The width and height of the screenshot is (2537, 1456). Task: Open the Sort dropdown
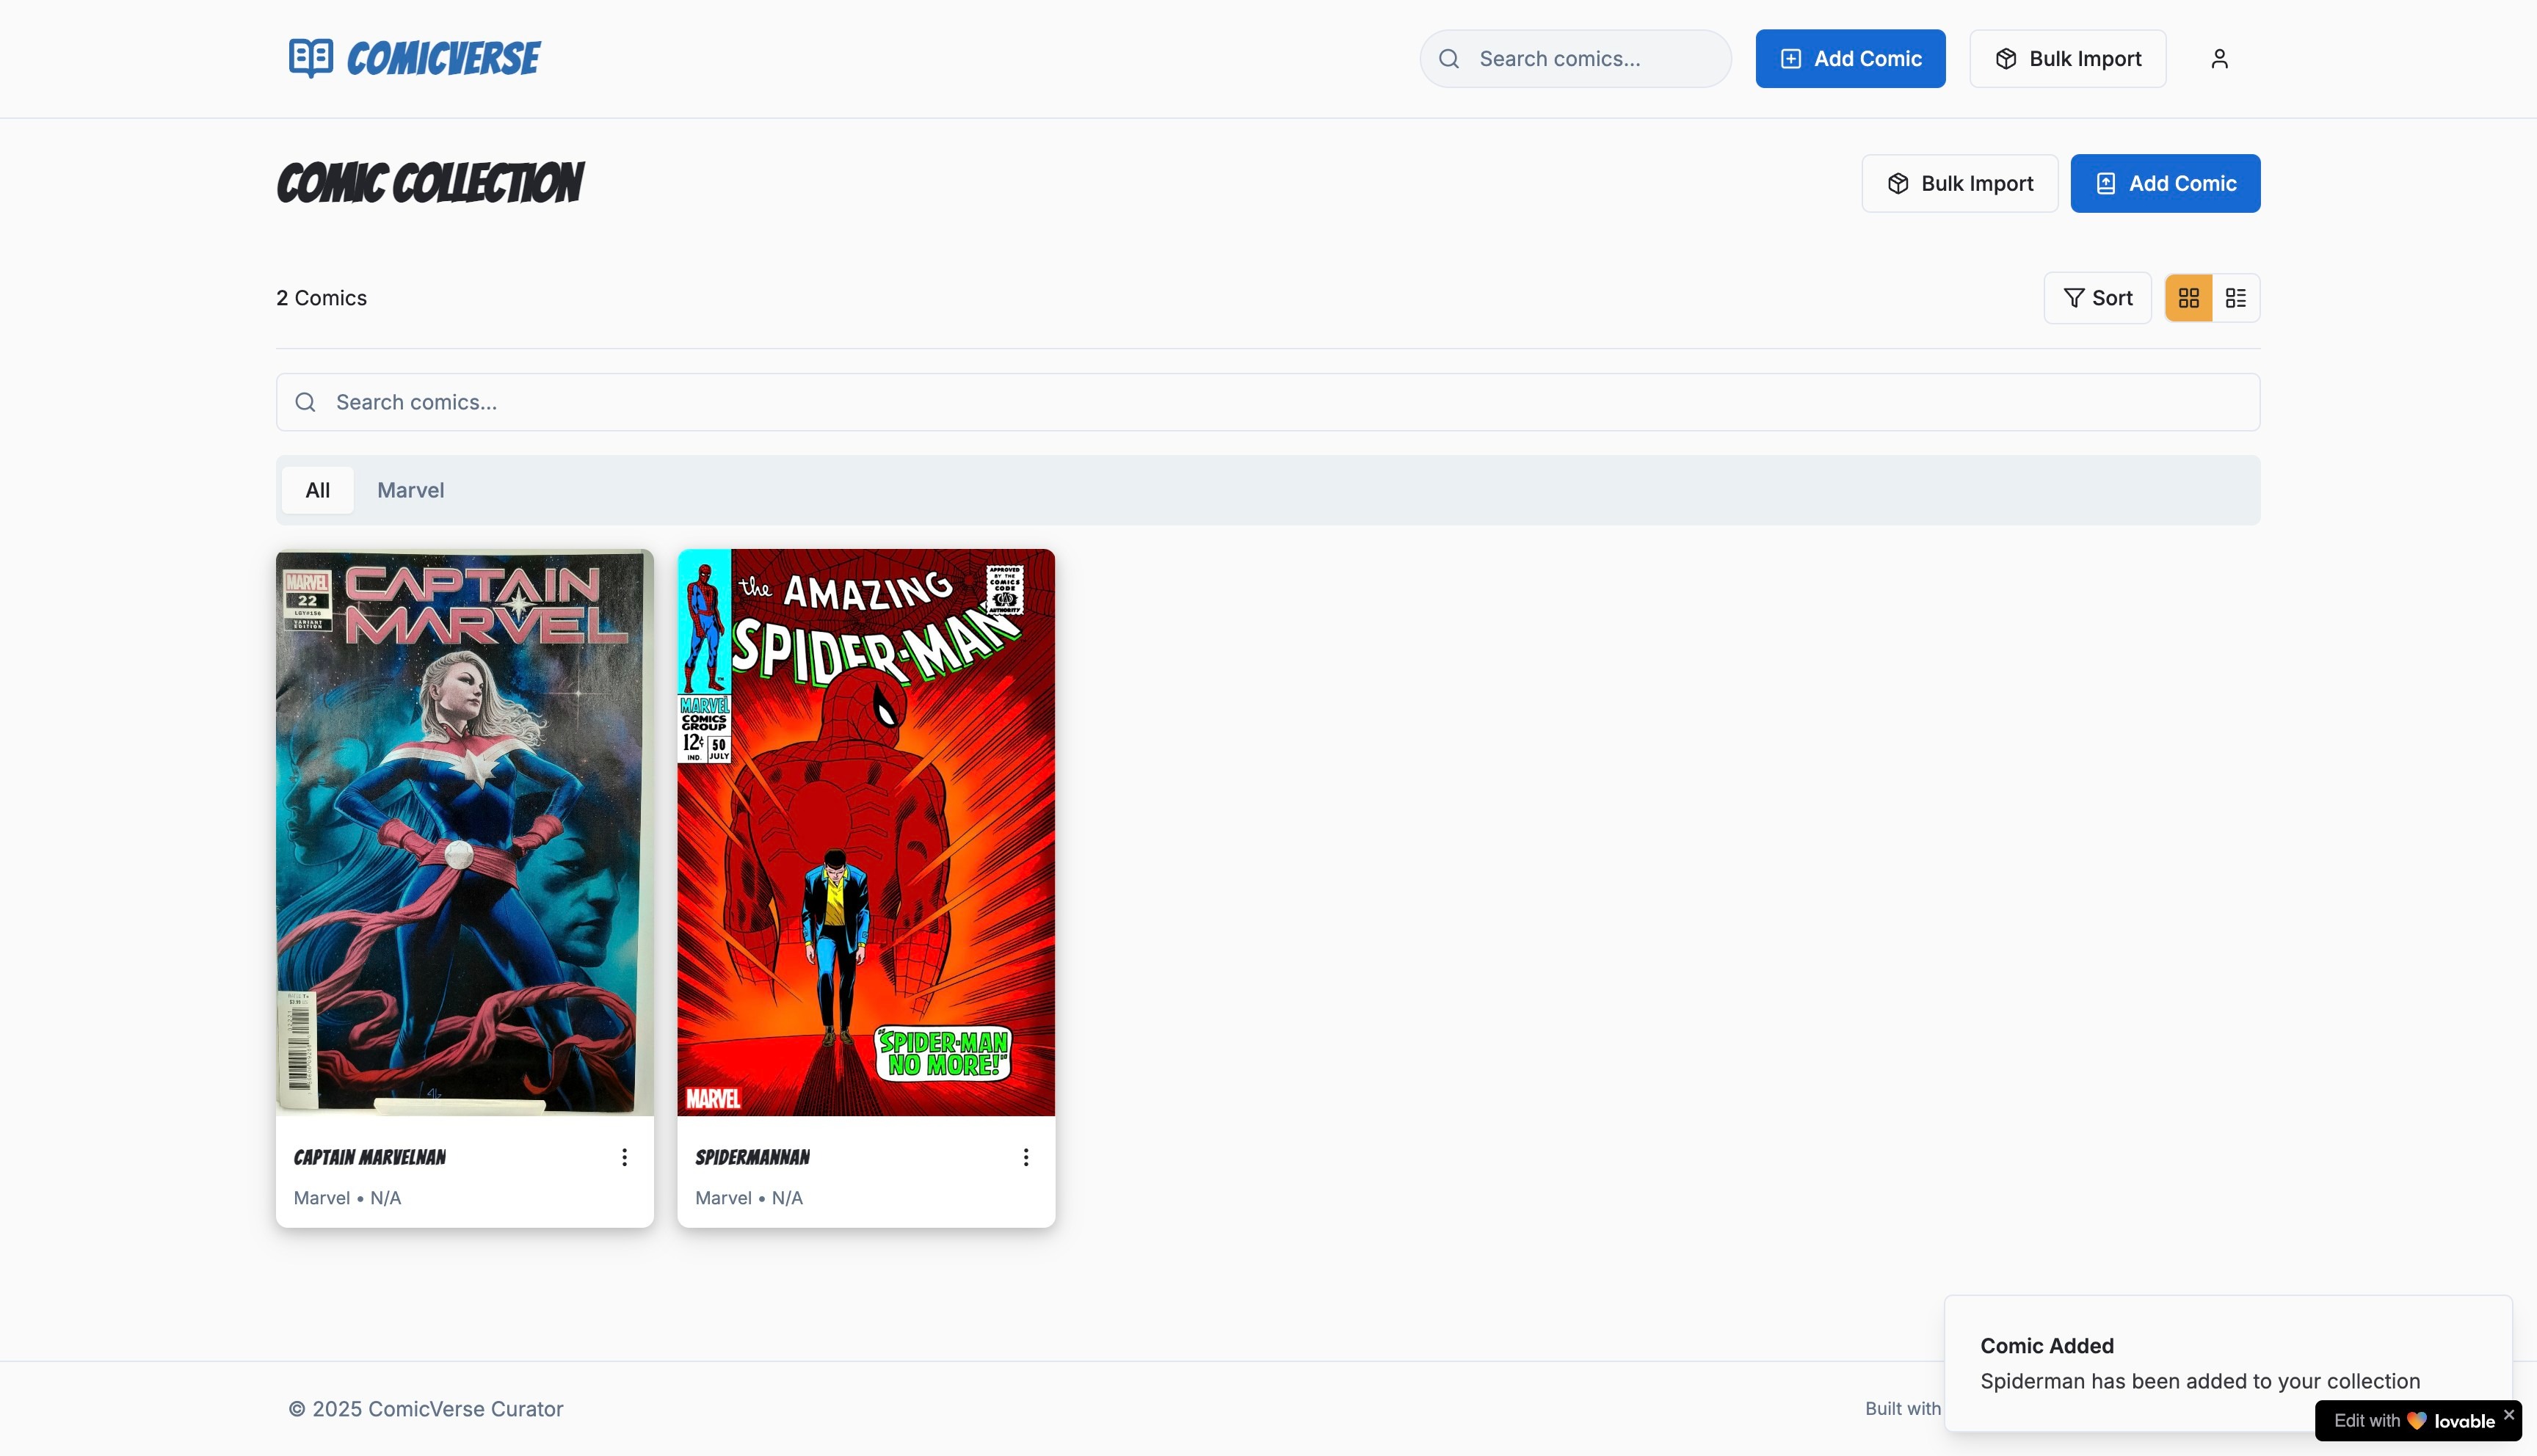point(2097,298)
